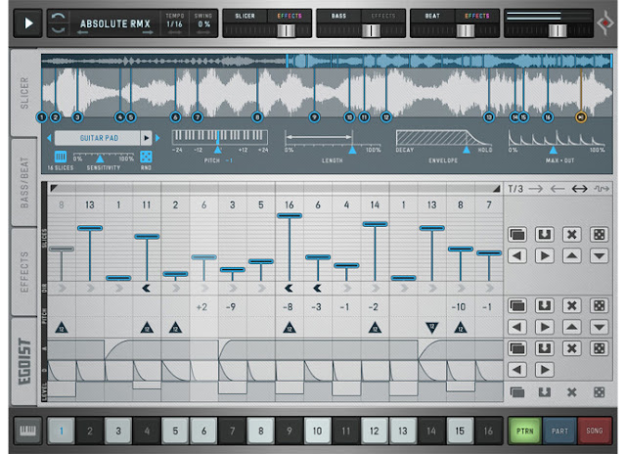The image size is (626, 454).
Task: Click the piano keyboard icon at bottom left
Action: pyautogui.click(x=28, y=431)
